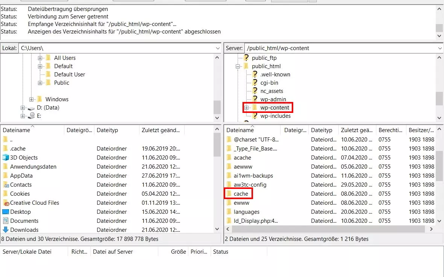This screenshot has height=277, width=444.
Task: Select the cgi-bin question mark icon
Action: [x=255, y=82]
